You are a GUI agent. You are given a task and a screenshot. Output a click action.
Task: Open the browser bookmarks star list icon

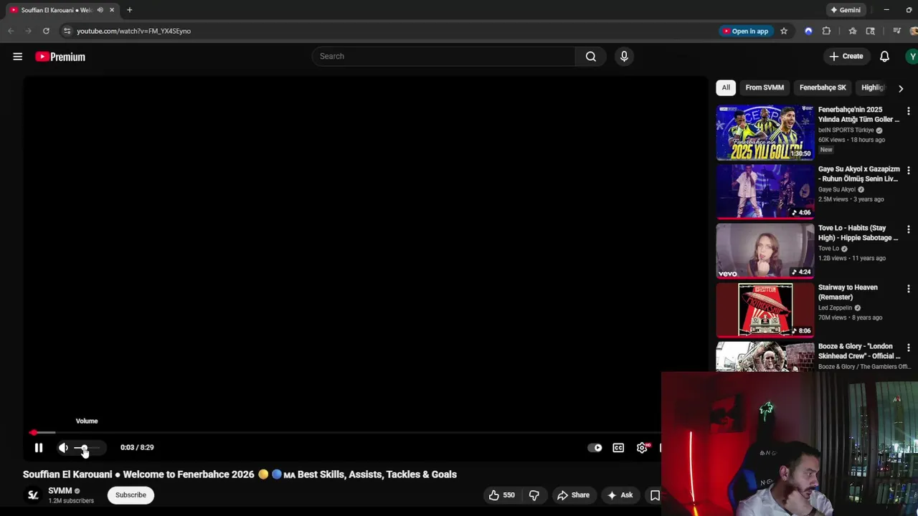click(852, 31)
